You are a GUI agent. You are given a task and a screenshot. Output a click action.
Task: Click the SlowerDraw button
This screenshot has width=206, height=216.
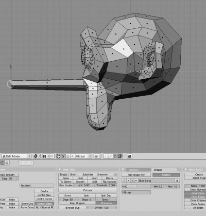pyautogui.click(x=27, y=204)
